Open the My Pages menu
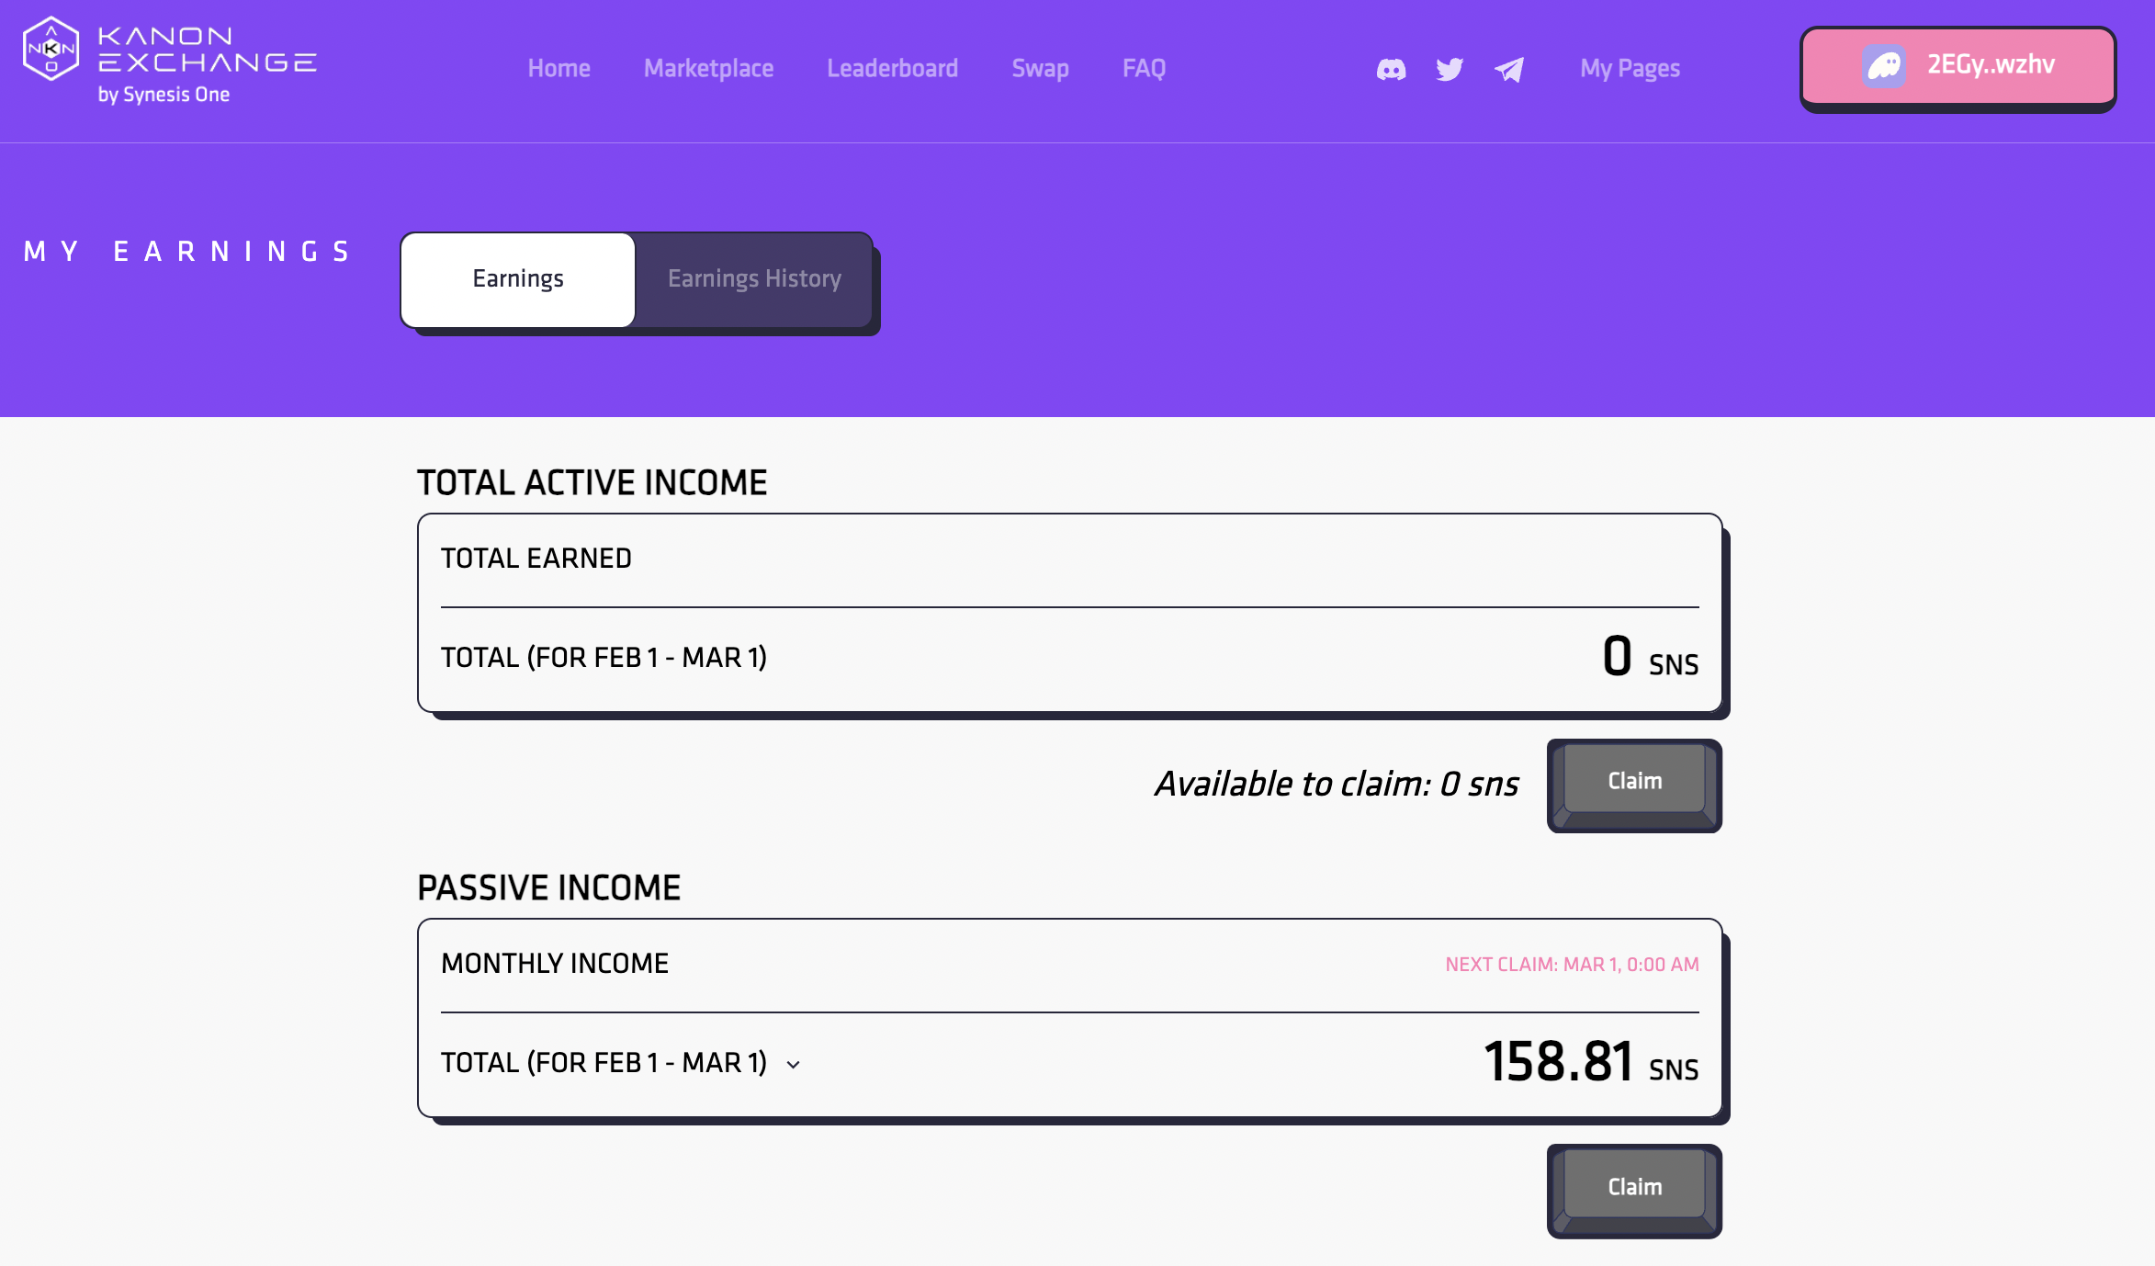The image size is (2155, 1266). [1630, 68]
